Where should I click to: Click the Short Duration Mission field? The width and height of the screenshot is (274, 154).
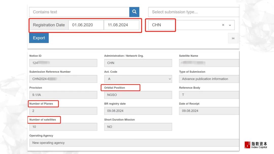coord(138,127)
